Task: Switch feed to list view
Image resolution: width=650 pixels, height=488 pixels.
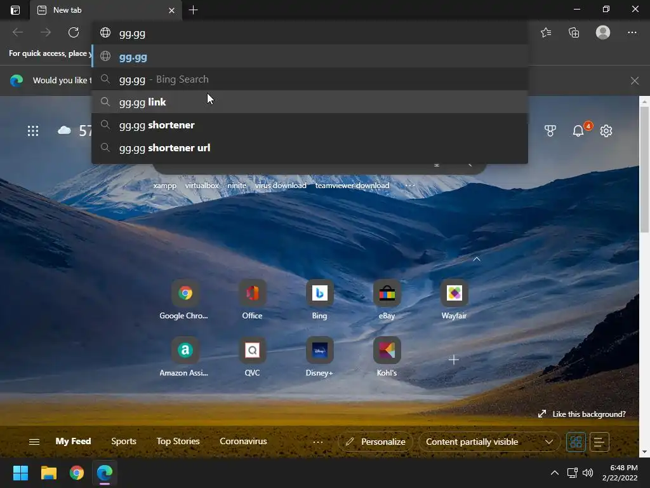Action: tap(599, 442)
